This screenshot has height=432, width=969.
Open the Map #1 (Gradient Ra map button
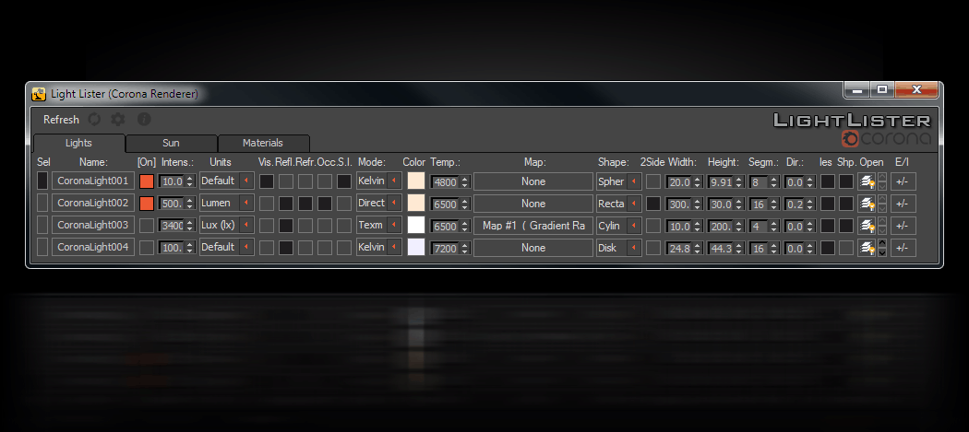[x=533, y=226]
